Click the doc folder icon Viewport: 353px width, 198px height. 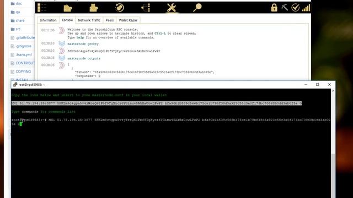point(13,4)
